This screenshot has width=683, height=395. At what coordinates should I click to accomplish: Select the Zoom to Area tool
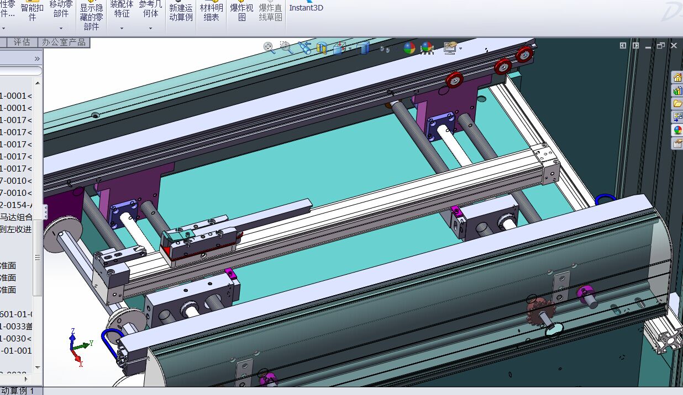286,48
